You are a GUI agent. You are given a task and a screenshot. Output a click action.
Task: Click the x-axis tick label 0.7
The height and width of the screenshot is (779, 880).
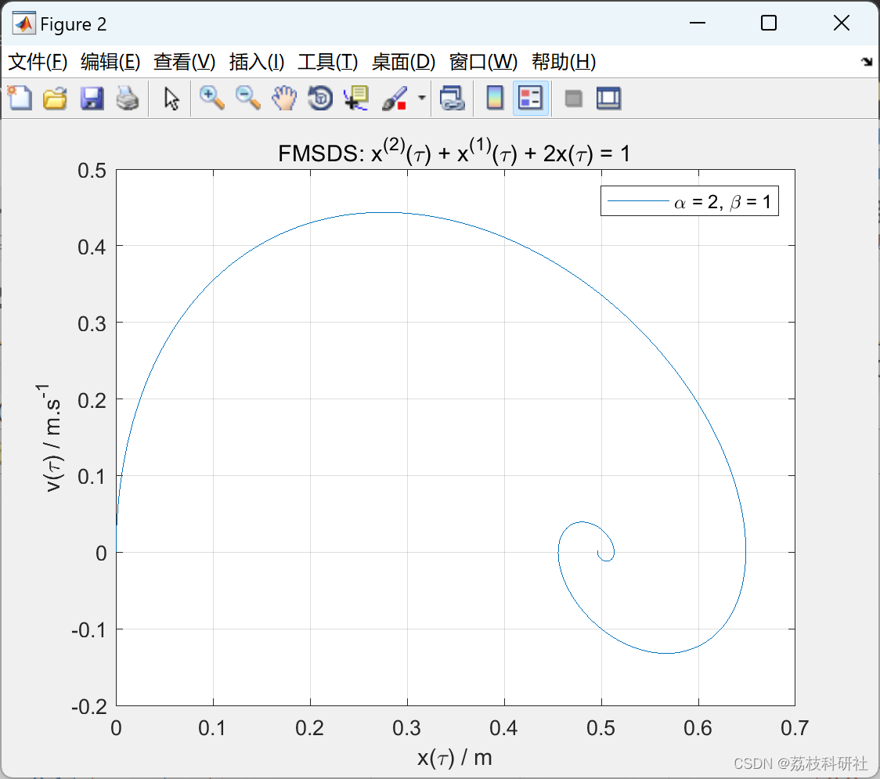coord(795,728)
